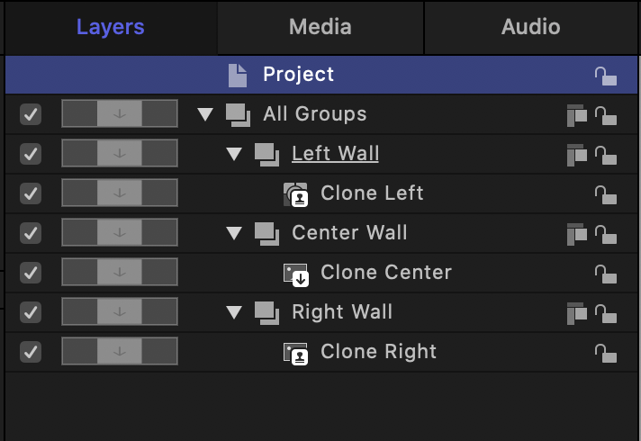Lock the Right Wall group
Image resolution: width=641 pixels, height=441 pixels.
[x=606, y=313]
